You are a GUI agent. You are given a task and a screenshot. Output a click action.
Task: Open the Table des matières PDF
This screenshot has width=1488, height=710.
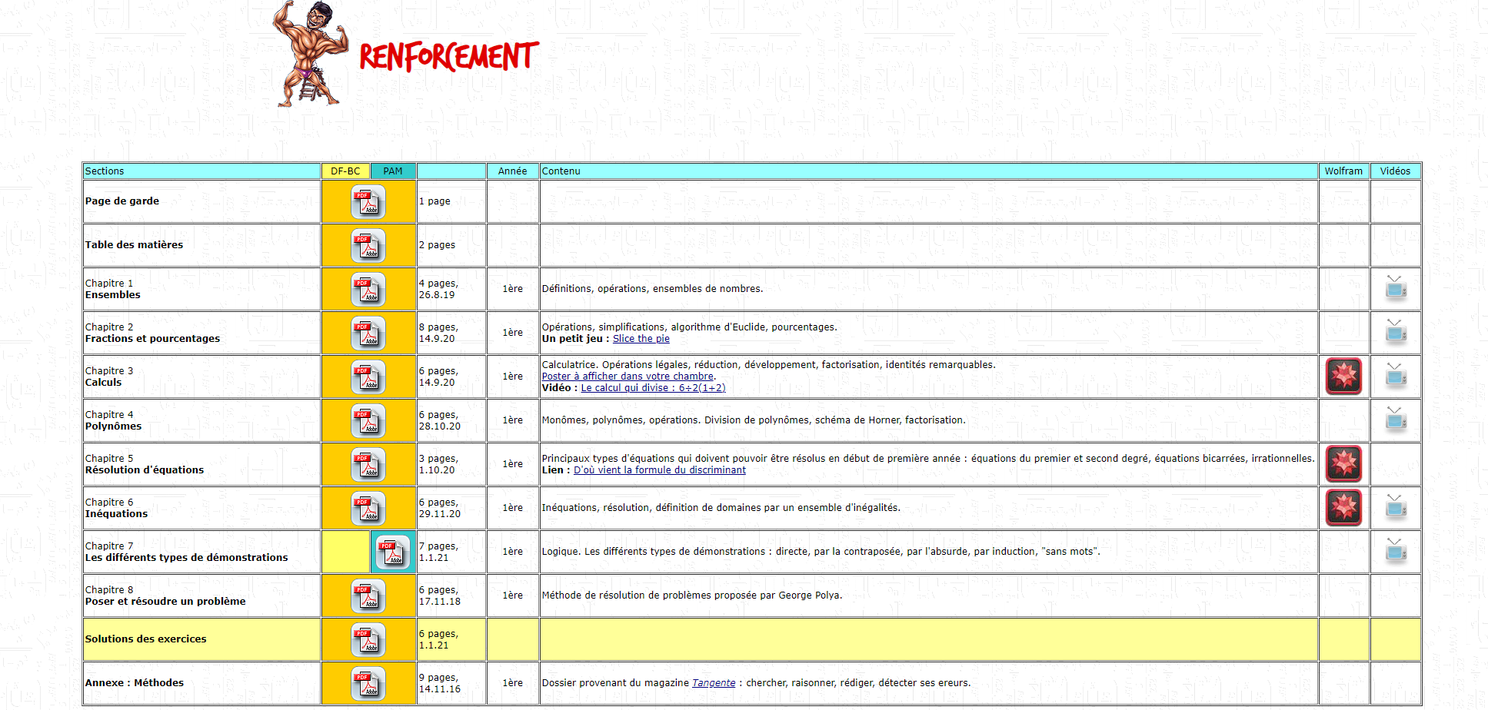point(368,245)
